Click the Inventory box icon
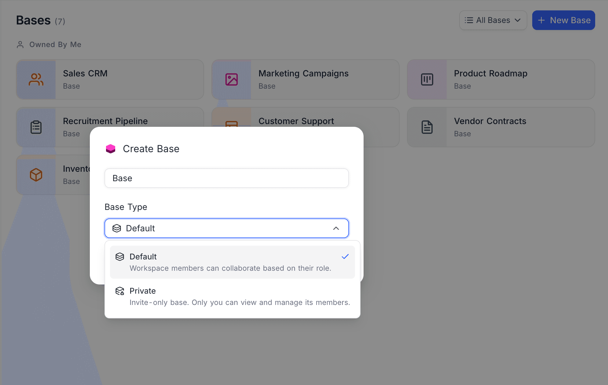The height and width of the screenshot is (385, 608). coord(36,175)
